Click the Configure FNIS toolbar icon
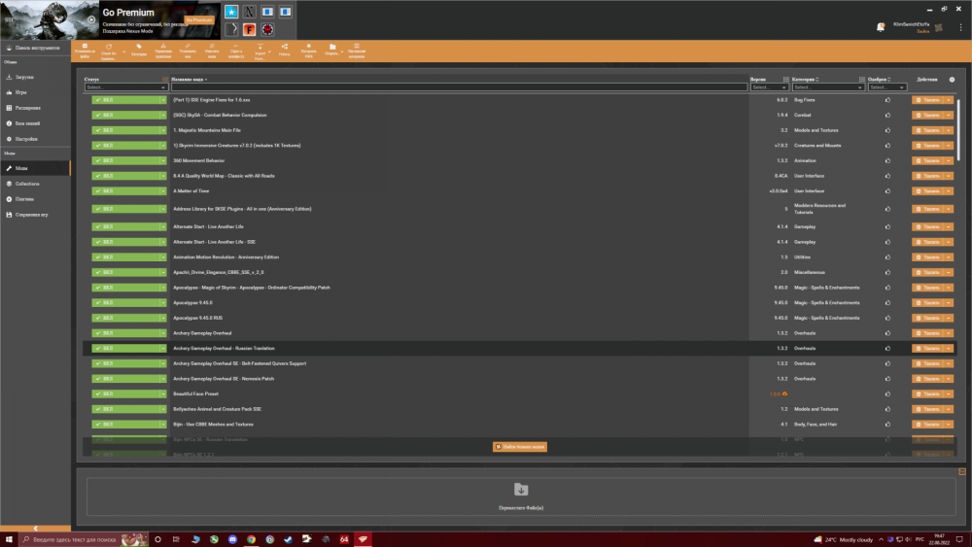Screen dimensions: 972x547 point(309,51)
